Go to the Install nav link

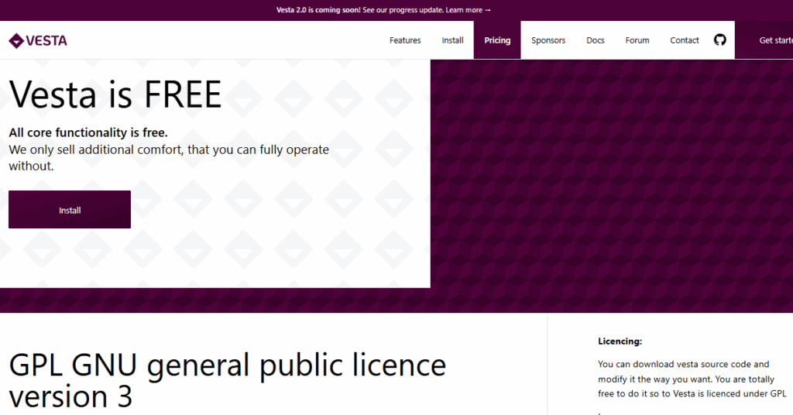click(x=452, y=40)
